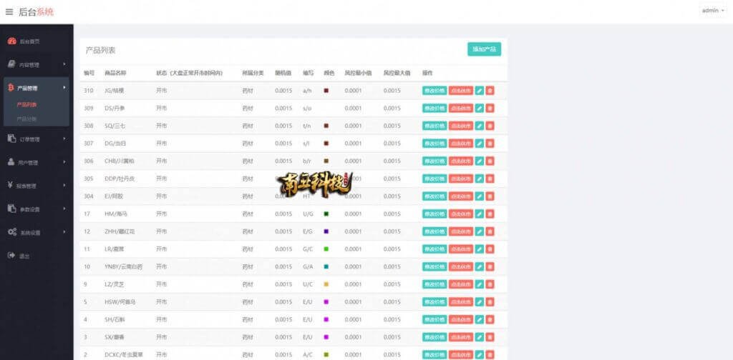Click the edit pencil icon for SH/石斛

[480, 319]
